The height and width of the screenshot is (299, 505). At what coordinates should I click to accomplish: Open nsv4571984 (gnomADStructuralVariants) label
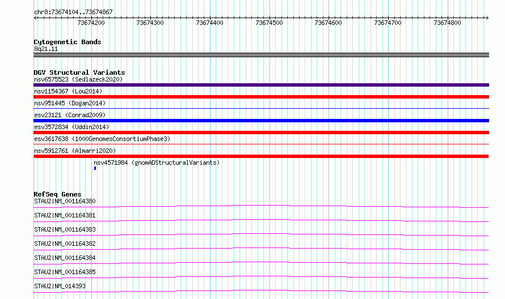(x=157, y=163)
